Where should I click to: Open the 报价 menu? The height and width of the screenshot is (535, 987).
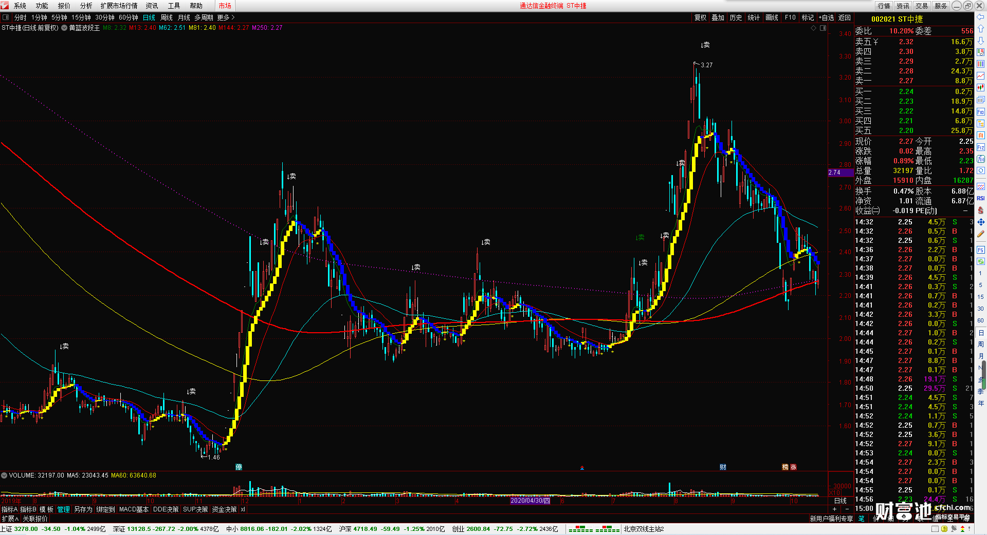64,6
